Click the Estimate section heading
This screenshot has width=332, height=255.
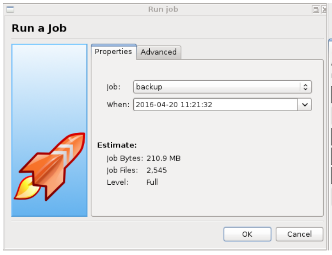pyautogui.click(x=117, y=146)
